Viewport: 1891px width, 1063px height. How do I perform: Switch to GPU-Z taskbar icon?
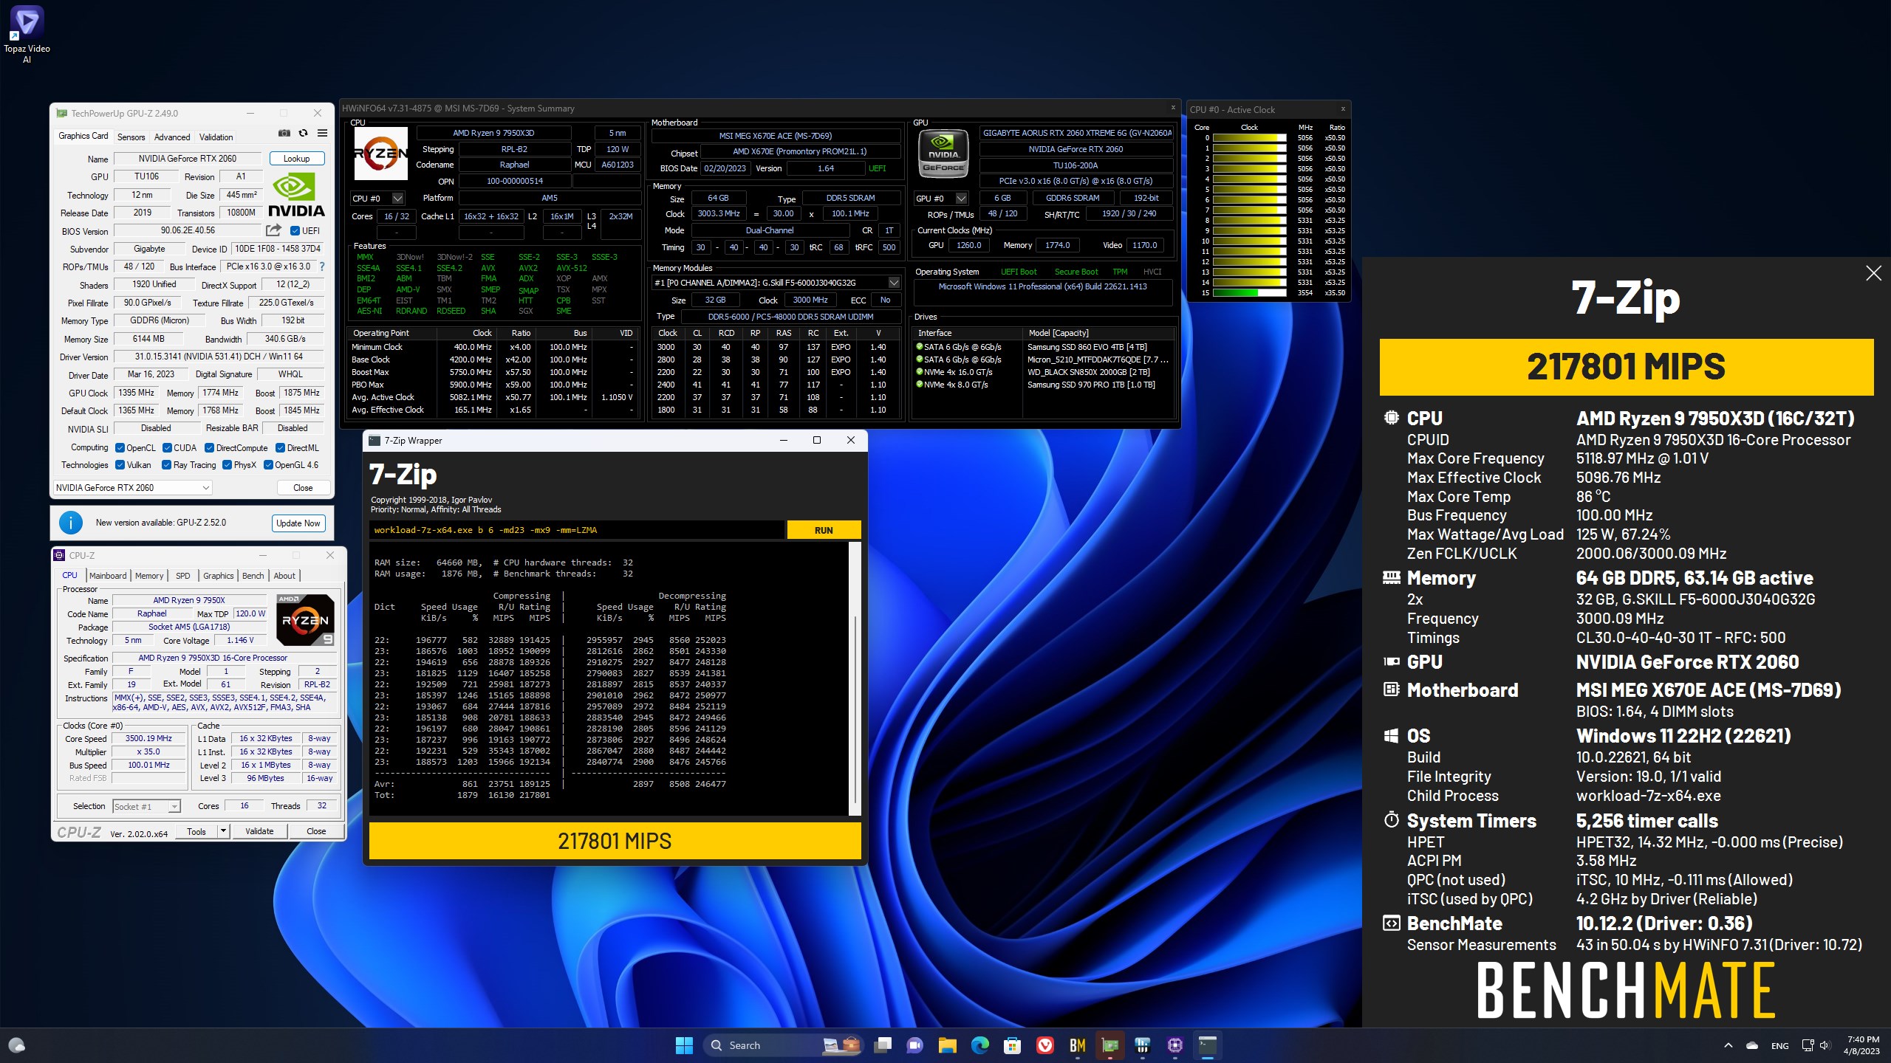click(1110, 1045)
